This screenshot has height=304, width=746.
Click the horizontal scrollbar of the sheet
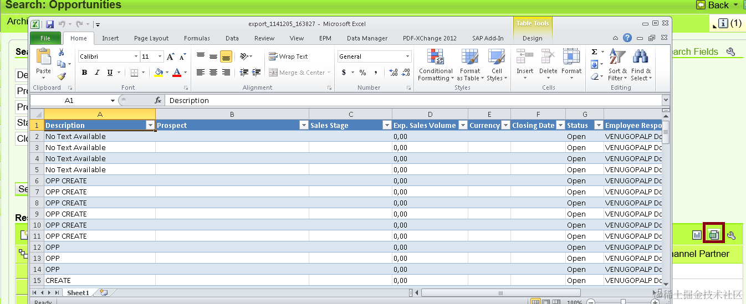(x=500, y=293)
